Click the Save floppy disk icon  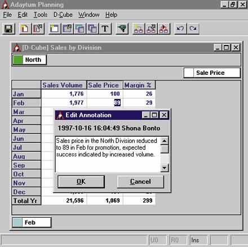point(8,29)
